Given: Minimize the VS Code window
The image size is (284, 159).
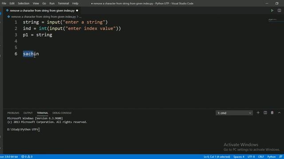Looking at the screenshot, I should [x=267, y=4].
